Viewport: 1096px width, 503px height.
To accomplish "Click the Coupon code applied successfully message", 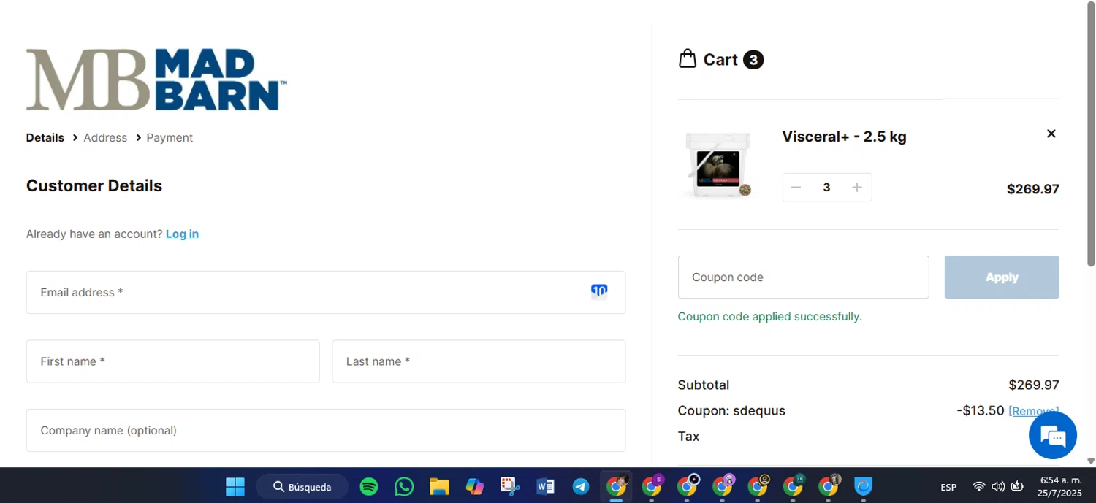I will [x=770, y=317].
